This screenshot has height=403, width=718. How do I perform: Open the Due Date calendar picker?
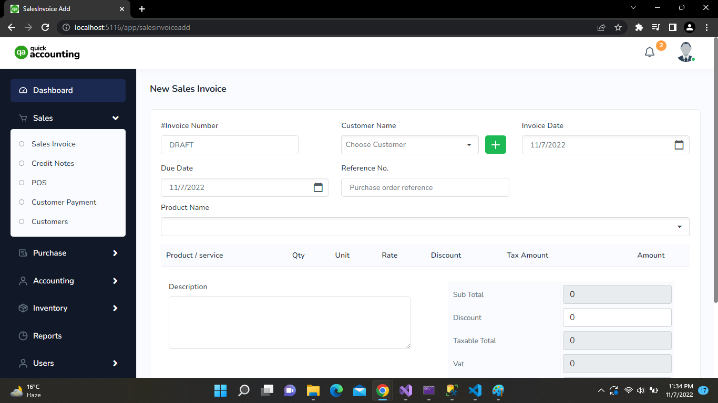(x=318, y=187)
